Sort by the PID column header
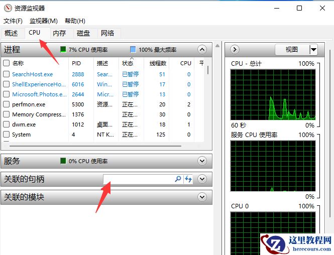334x255 pixels. tap(76, 63)
